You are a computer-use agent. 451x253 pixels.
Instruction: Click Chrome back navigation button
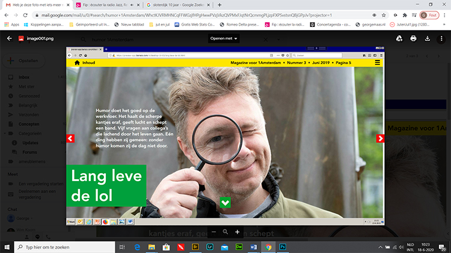pyautogui.click(x=7, y=15)
